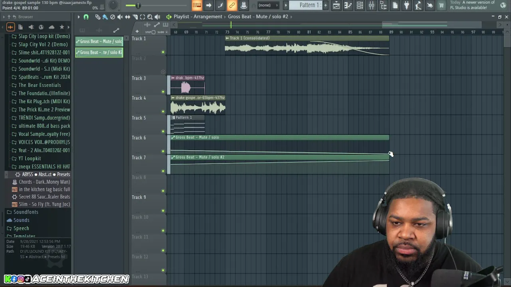Choose the Select marquee tool

(x=142, y=17)
